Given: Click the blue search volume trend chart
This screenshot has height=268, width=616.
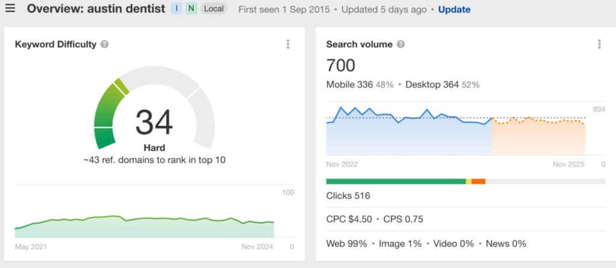Looking at the screenshot, I should pos(408,133).
